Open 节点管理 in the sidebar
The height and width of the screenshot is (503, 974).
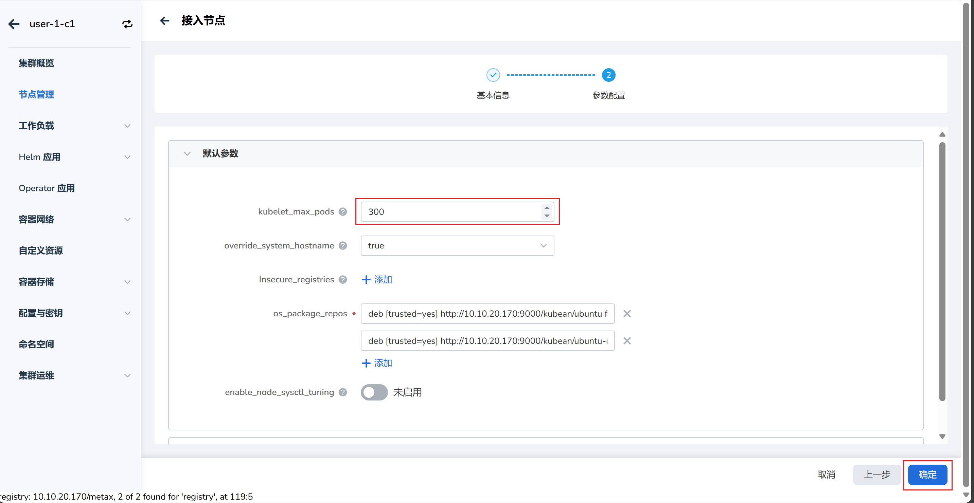pyautogui.click(x=36, y=94)
